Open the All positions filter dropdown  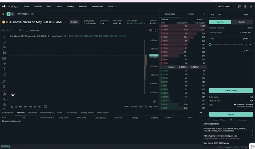(x=202, y=113)
